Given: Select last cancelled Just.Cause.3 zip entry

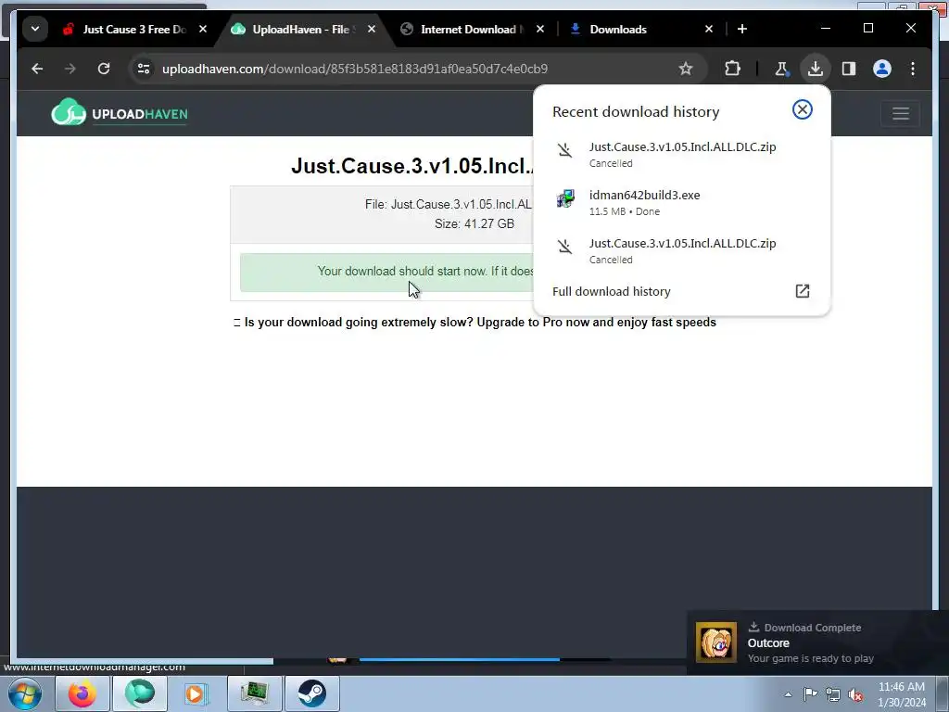Looking at the screenshot, I should 681,250.
